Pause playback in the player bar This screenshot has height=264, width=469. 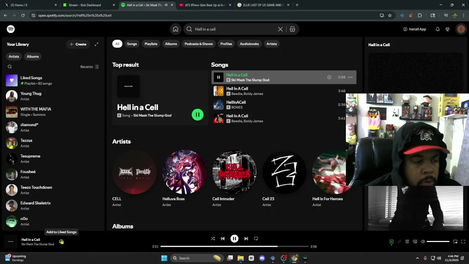(234, 239)
